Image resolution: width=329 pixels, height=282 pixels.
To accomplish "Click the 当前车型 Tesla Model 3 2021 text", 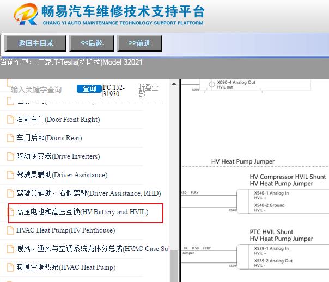I will pyautogui.click(x=71, y=62).
